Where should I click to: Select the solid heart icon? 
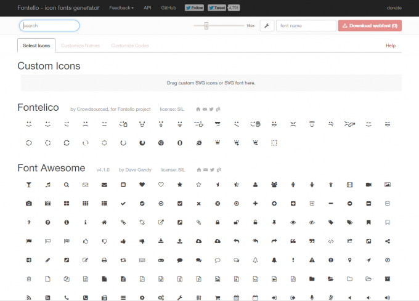click(142, 185)
